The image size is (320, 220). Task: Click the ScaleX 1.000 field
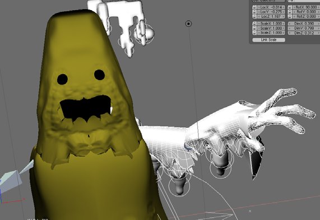pyautogui.click(x=271, y=24)
